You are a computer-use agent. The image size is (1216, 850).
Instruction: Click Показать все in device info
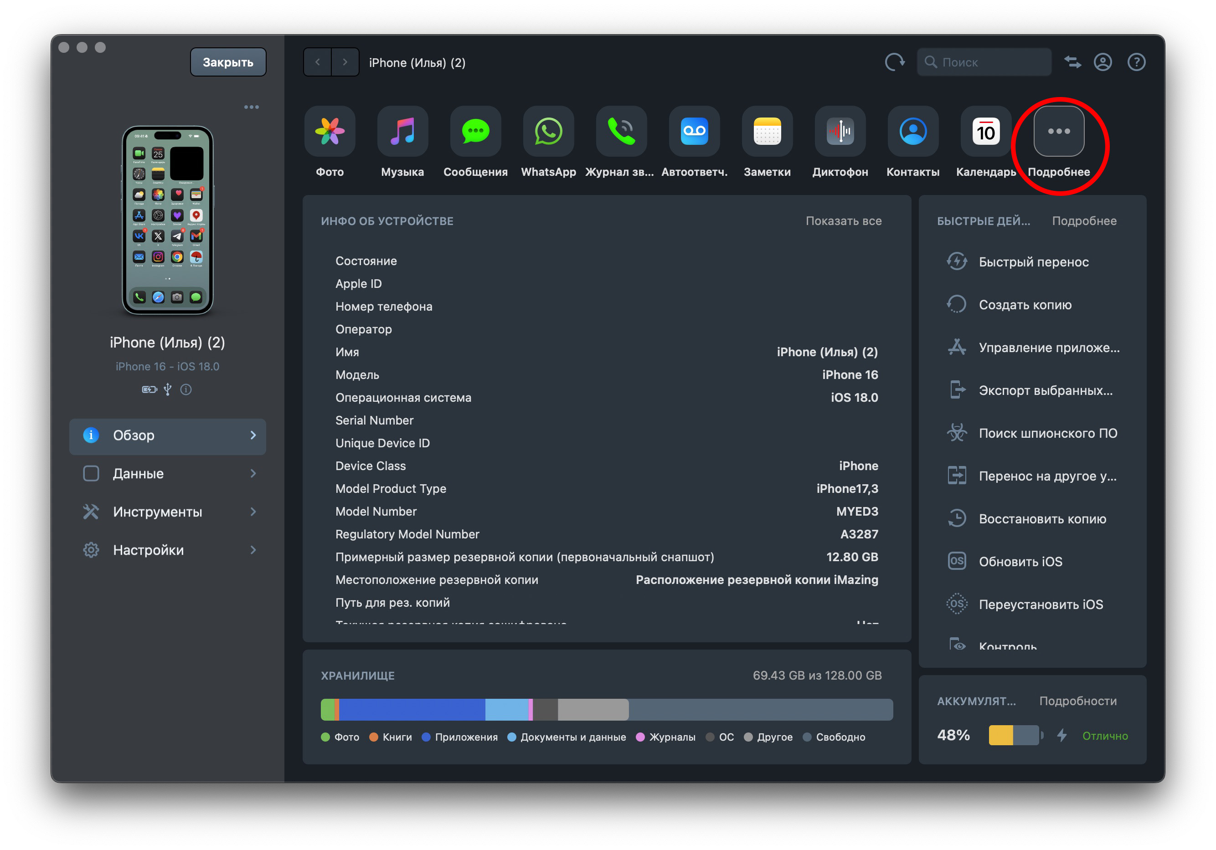click(843, 221)
